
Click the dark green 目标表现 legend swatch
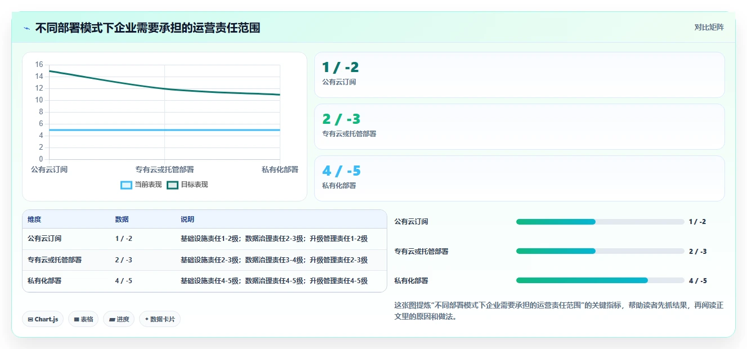[173, 185]
